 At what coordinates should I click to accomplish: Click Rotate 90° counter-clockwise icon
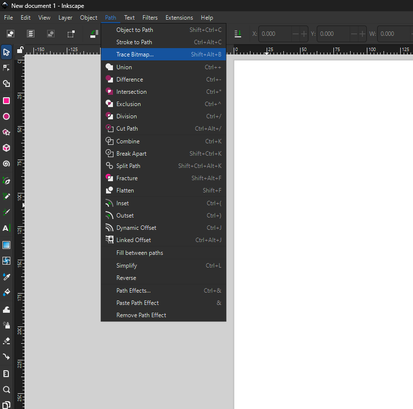click(94, 34)
